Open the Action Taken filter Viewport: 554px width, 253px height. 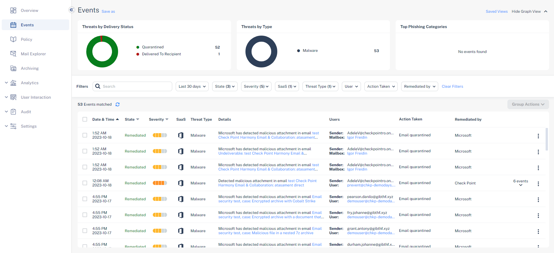coord(381,86)
